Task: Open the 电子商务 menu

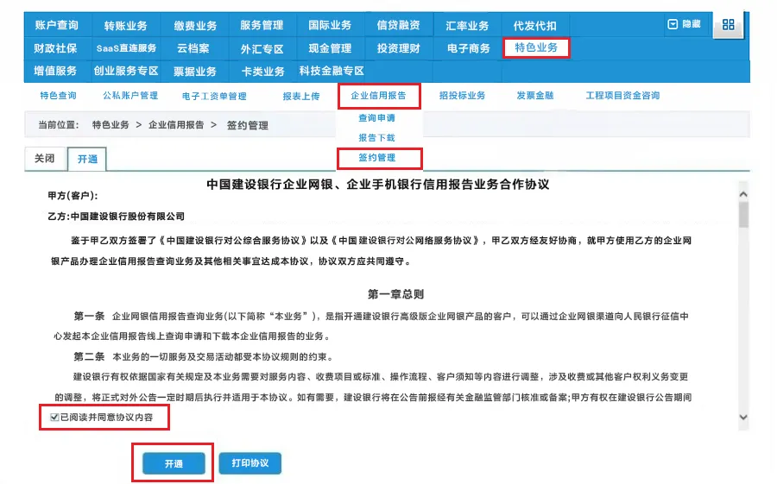Action: pos(468,48)
